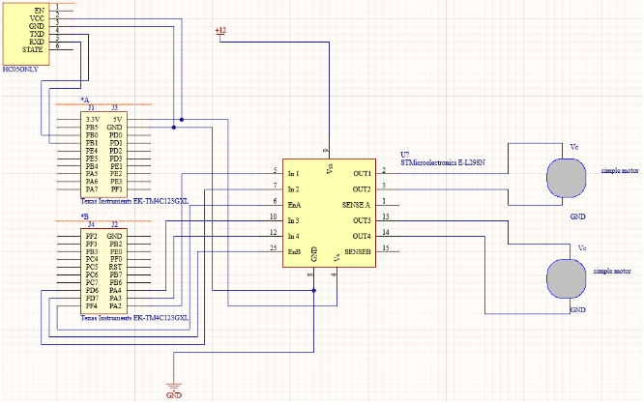Click the SENSE A pin on the L298N
Screen dimensions: 644x404
click(x=357, y=204)
